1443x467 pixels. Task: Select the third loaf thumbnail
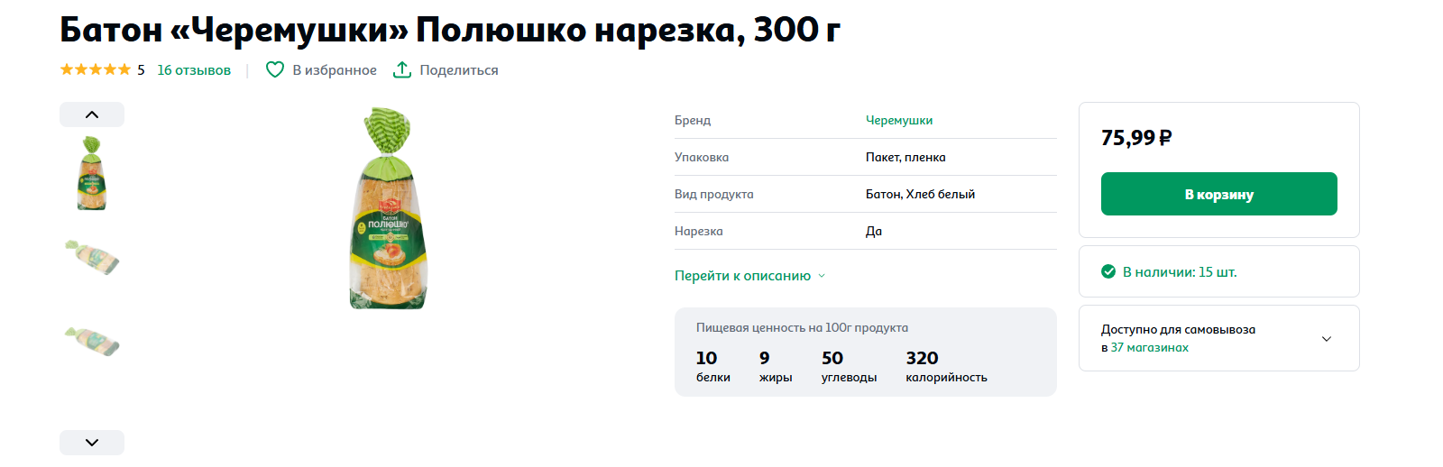click(x=92, y=342)
